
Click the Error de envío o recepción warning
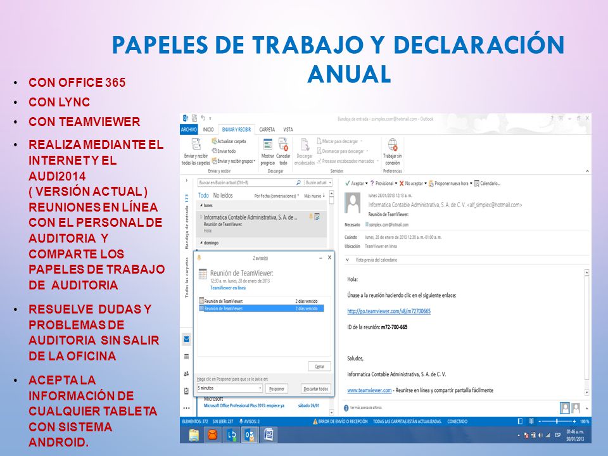(x=339, y=421)
